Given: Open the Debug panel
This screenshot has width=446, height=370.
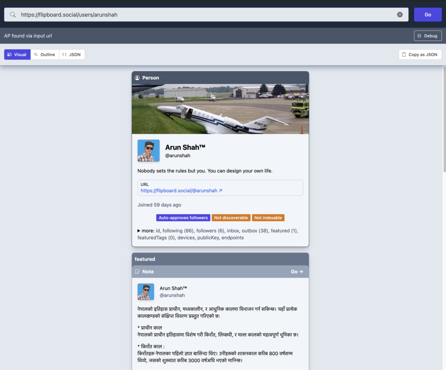Looking at the screenshot, I should point(427,36).
